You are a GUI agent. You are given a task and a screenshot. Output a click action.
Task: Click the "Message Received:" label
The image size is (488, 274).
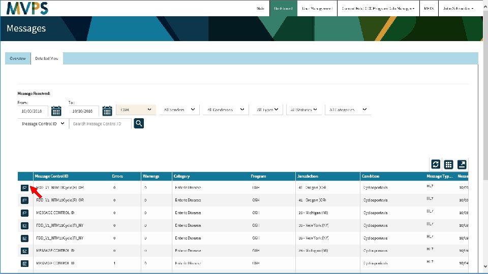pyautogui.click(x=34, y=93)
